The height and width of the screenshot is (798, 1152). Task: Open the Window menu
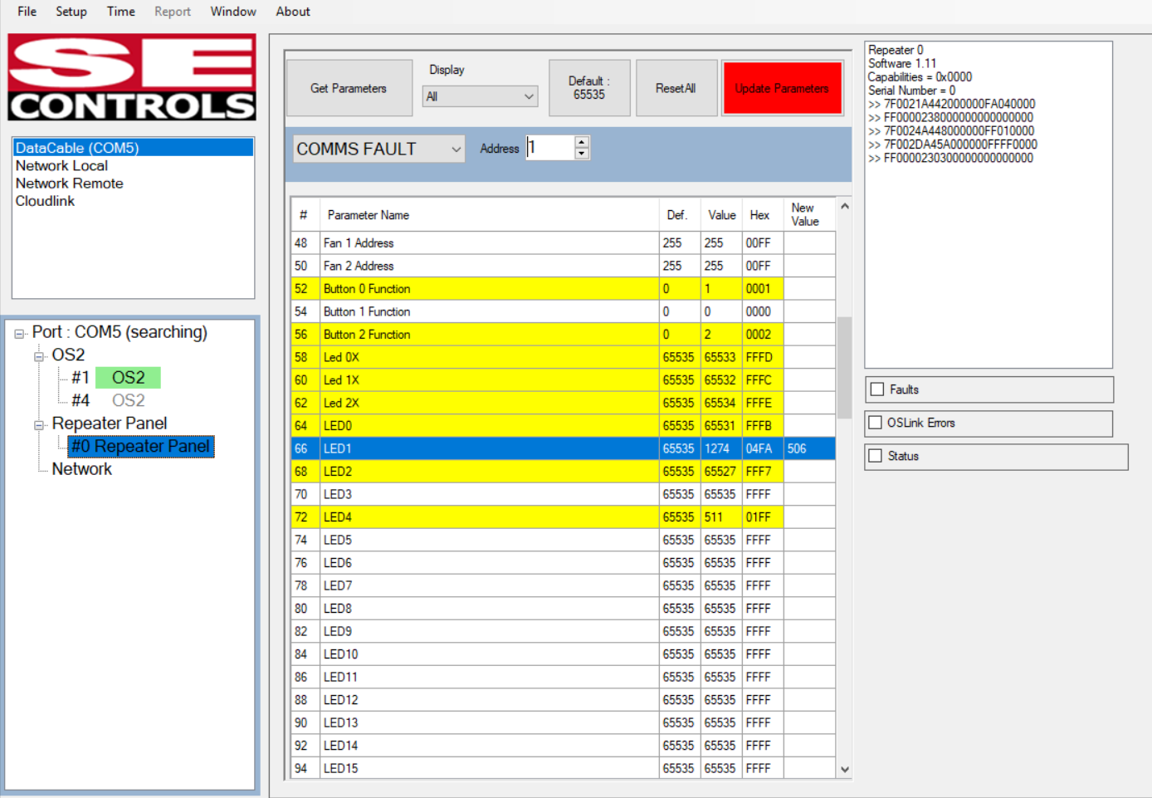233,12
